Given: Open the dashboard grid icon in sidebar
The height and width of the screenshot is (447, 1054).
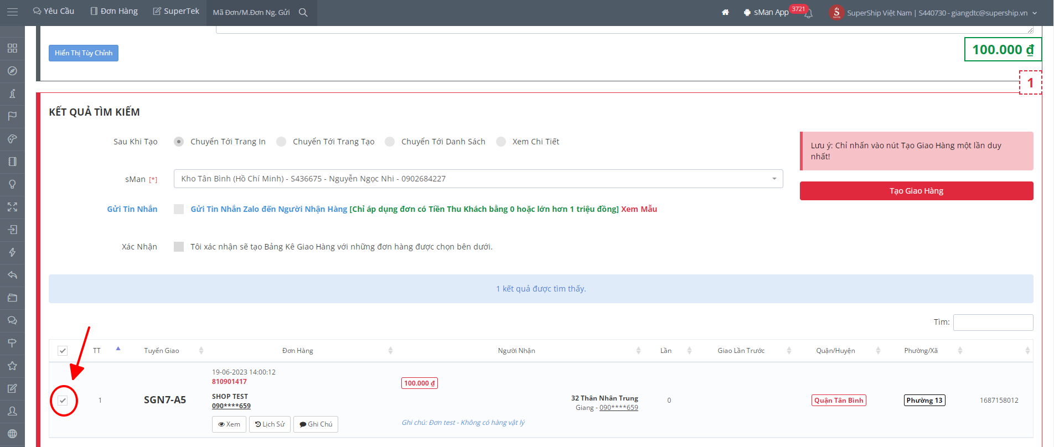Looking at the screenshot, I should 12,48.
